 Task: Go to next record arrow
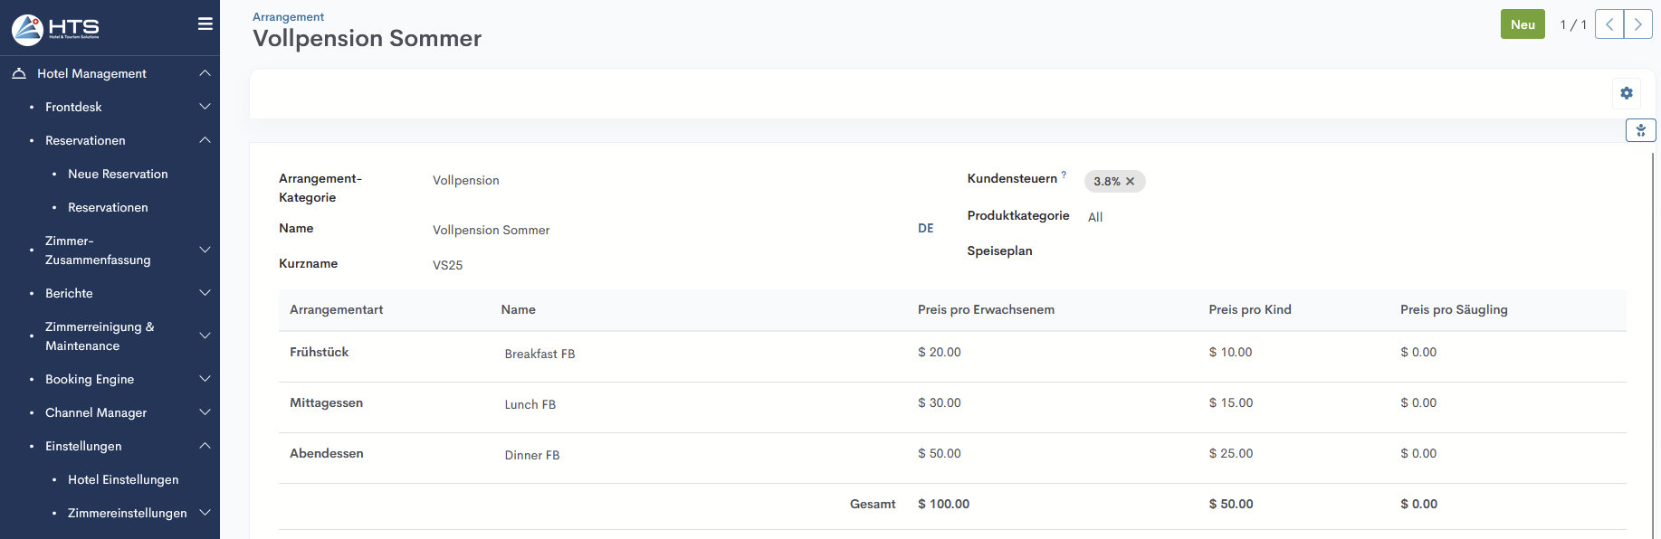coord(1637,24)
